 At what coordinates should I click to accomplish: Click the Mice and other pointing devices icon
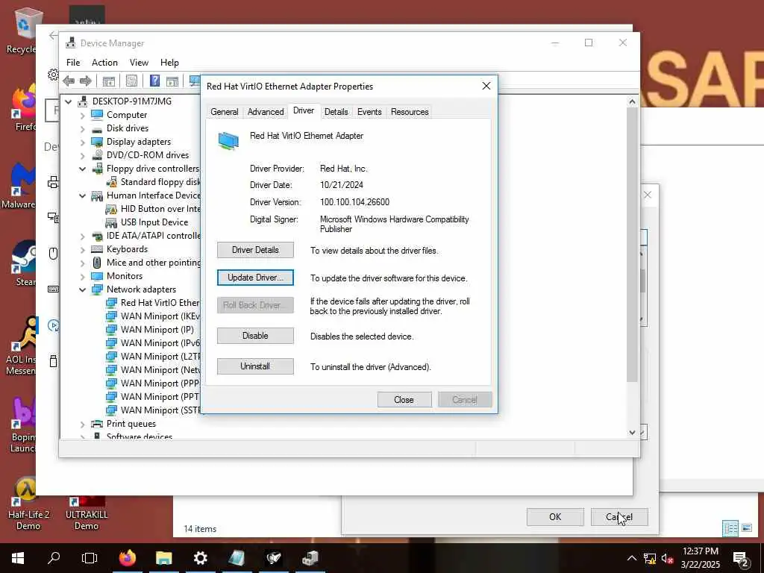(97, 263)
